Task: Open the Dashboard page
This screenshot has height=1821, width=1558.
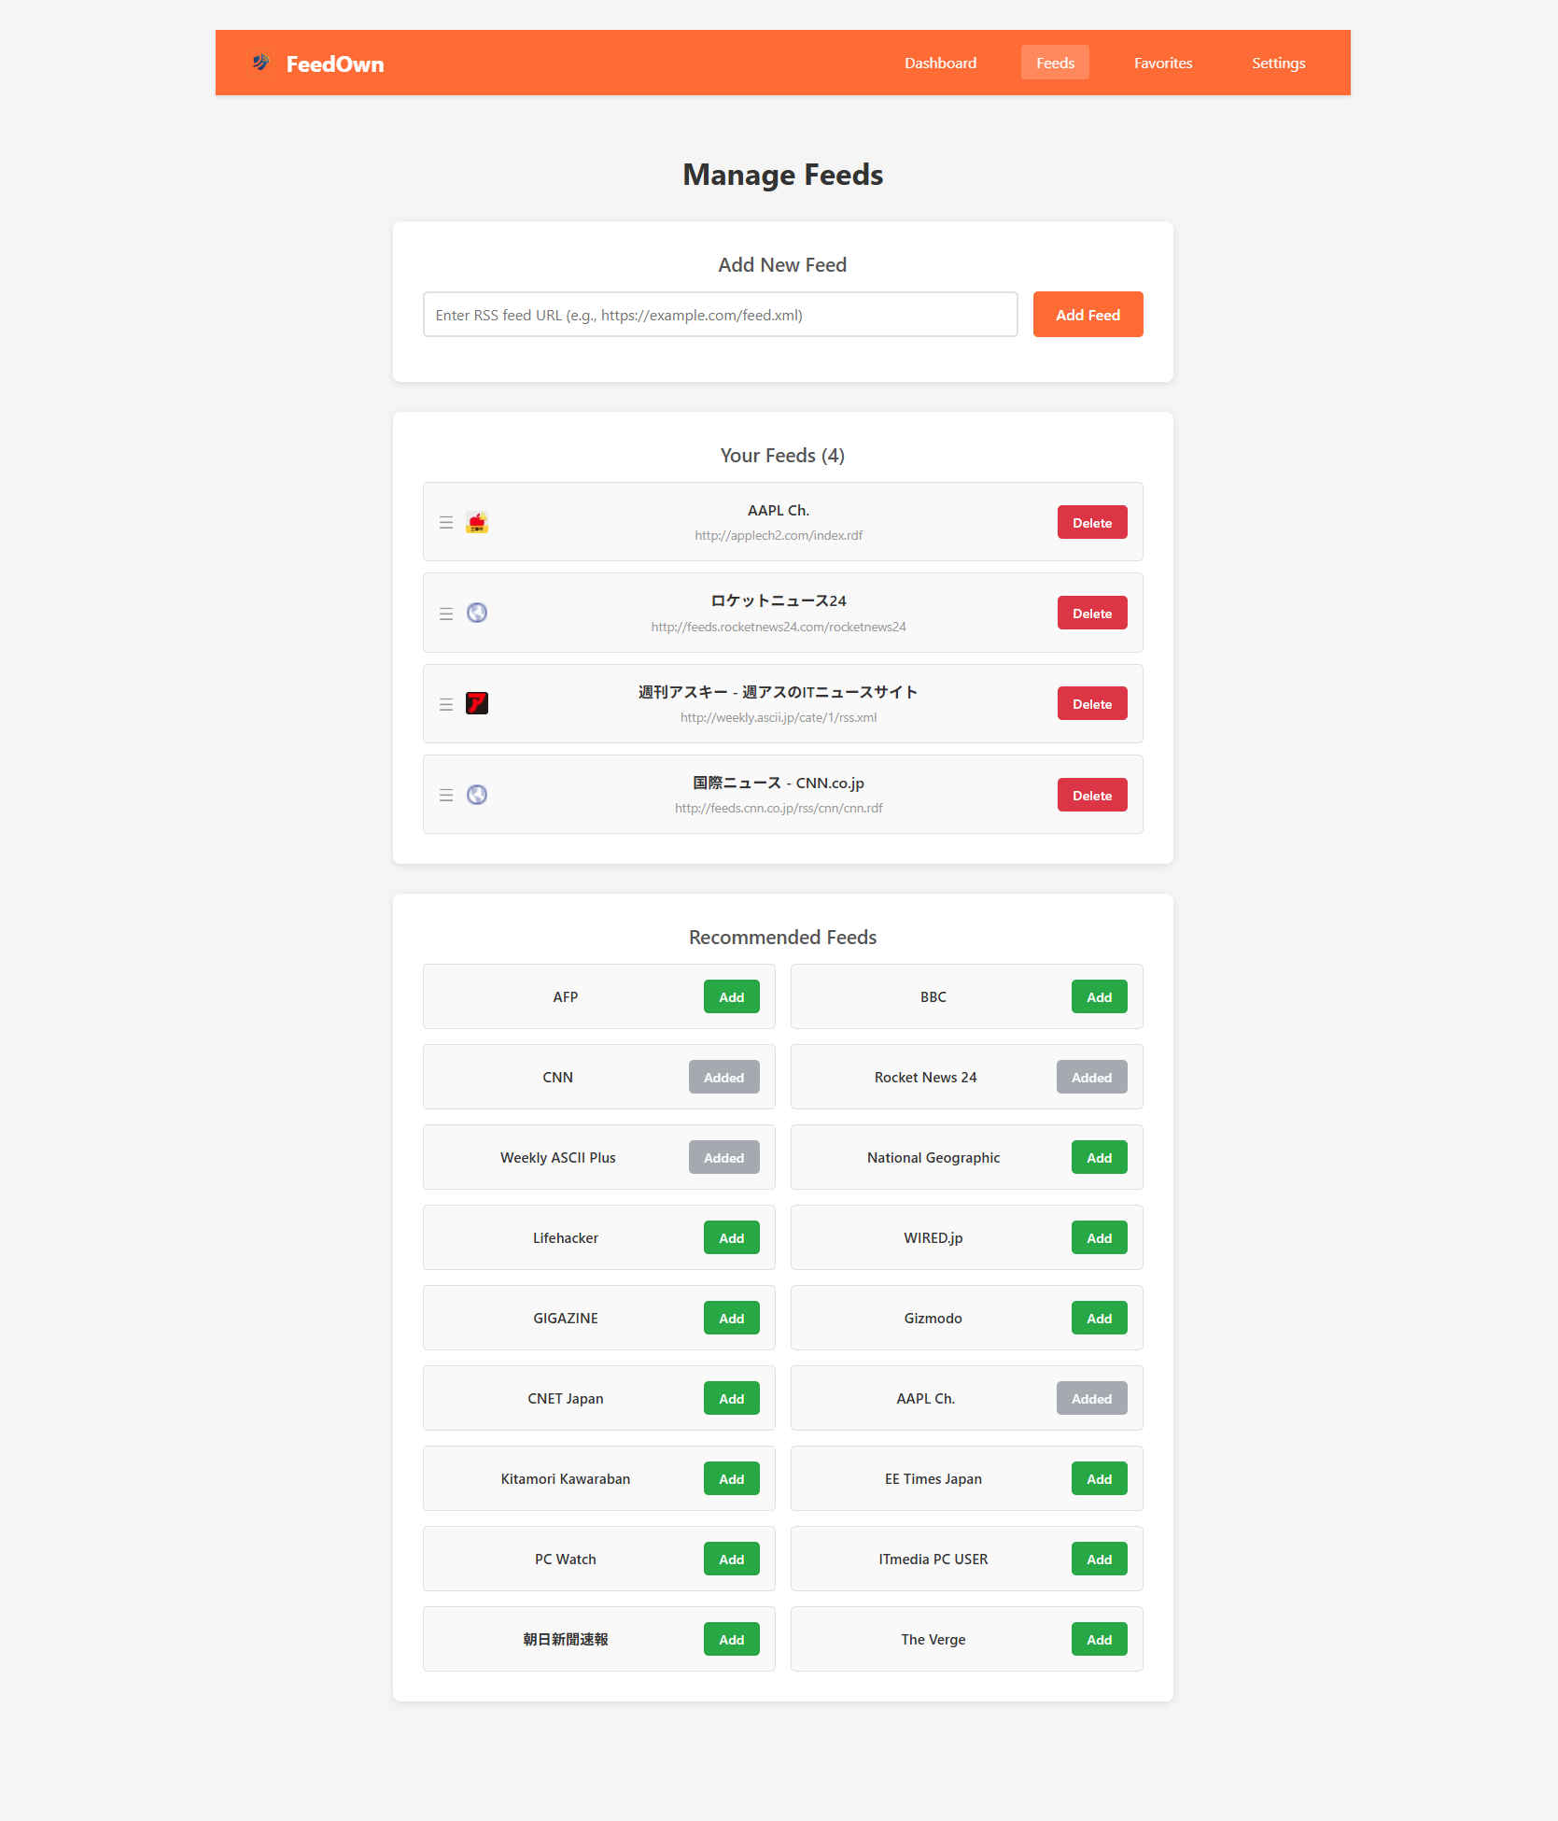Action: point(940,63)
